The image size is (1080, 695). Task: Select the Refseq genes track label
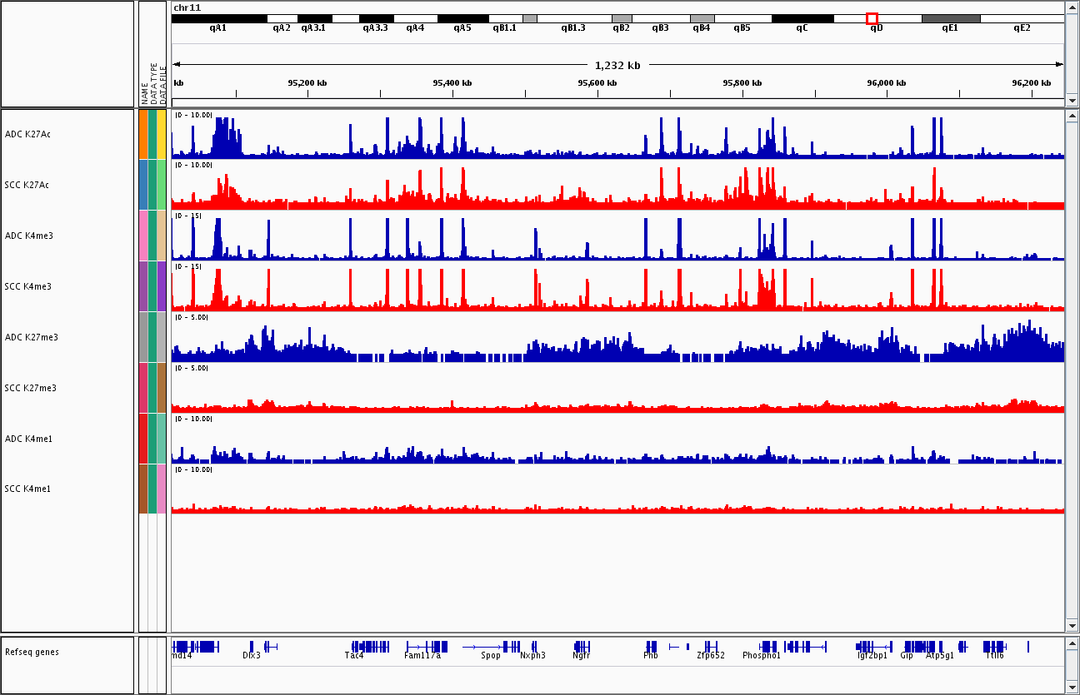(32, 652)
